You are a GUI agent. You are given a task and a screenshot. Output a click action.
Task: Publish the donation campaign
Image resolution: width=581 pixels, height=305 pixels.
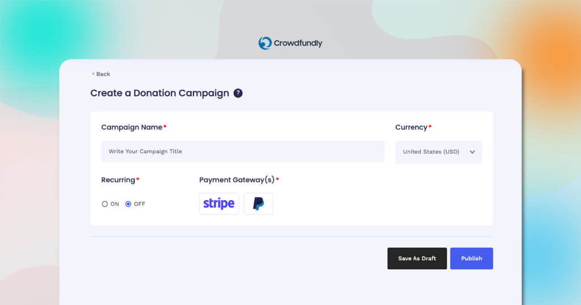coord(471,259)
